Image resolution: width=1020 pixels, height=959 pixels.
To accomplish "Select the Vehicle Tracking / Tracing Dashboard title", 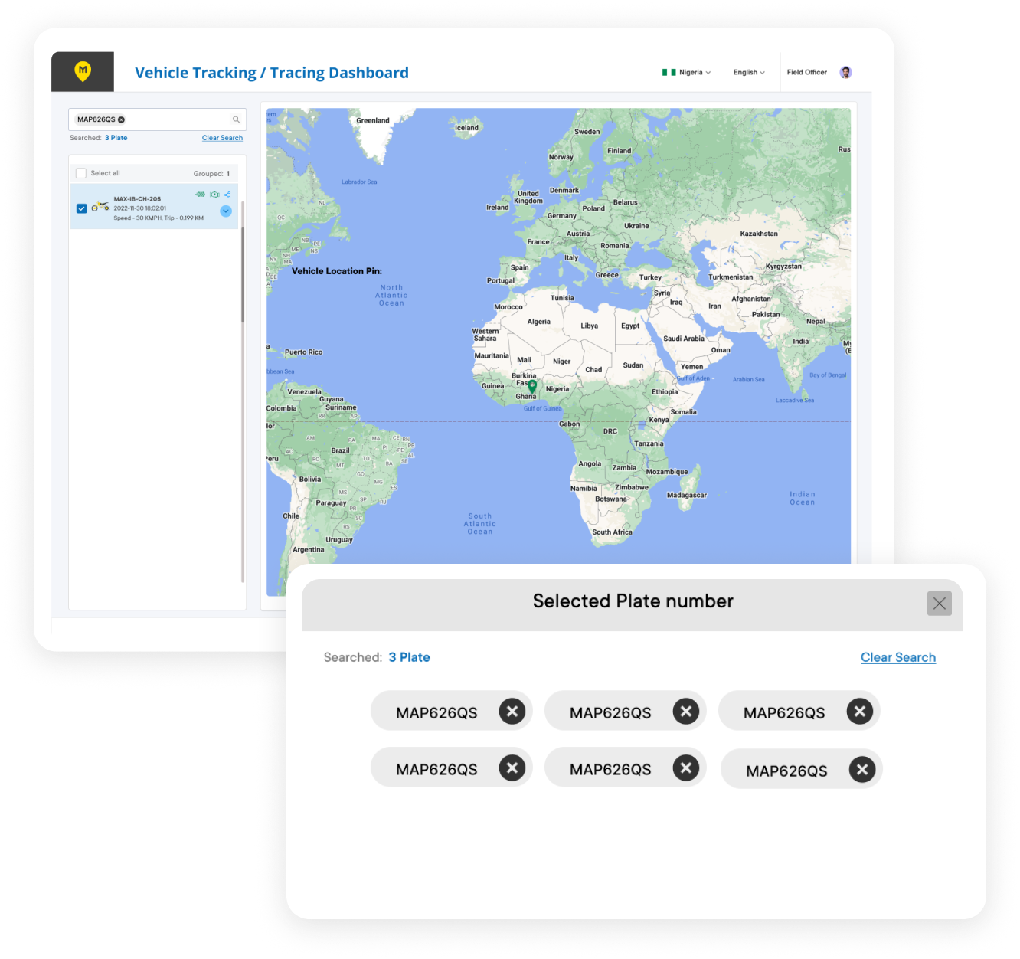I will pos(272,72).
